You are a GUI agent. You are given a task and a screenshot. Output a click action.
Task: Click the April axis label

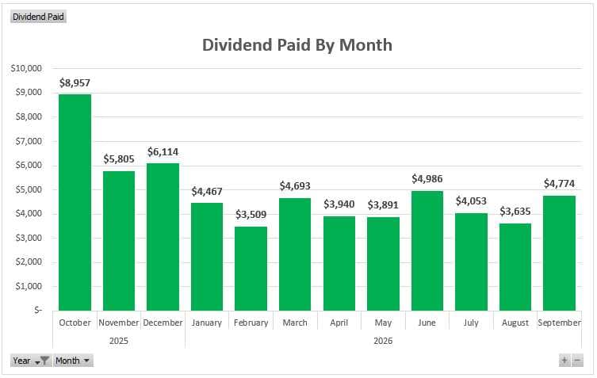pos(339,323)
